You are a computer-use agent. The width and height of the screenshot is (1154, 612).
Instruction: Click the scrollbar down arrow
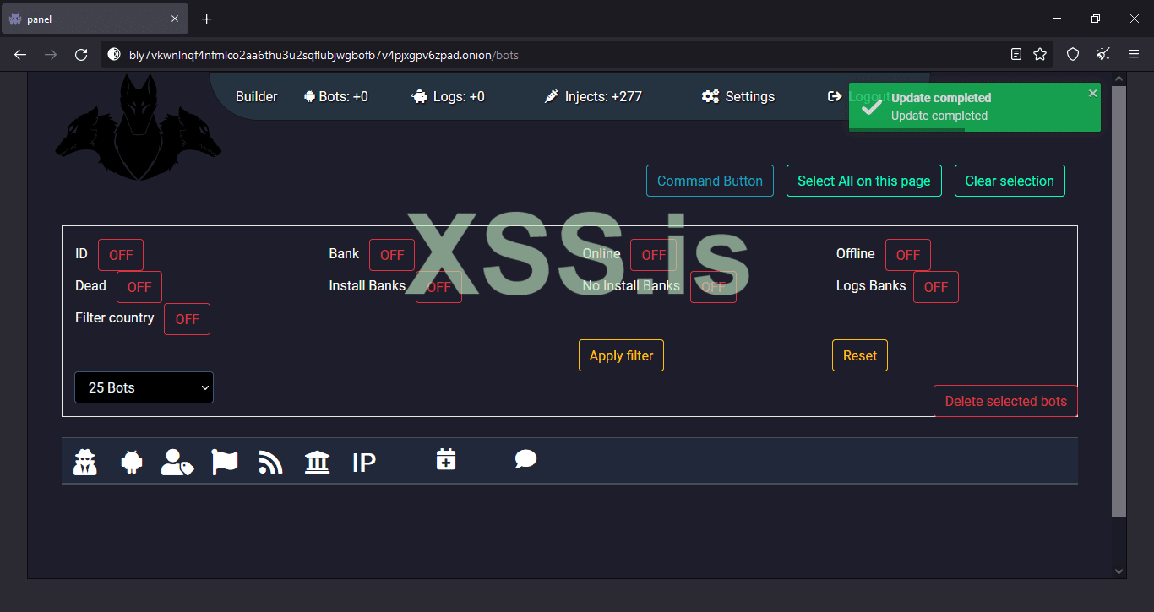click(x=1119, y=571)
